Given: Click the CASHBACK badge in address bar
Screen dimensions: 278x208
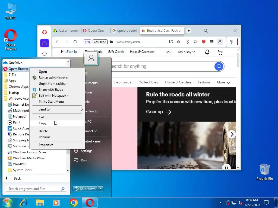Looking at the screenshot, I should pyautogui.click(x=100, y=42).
